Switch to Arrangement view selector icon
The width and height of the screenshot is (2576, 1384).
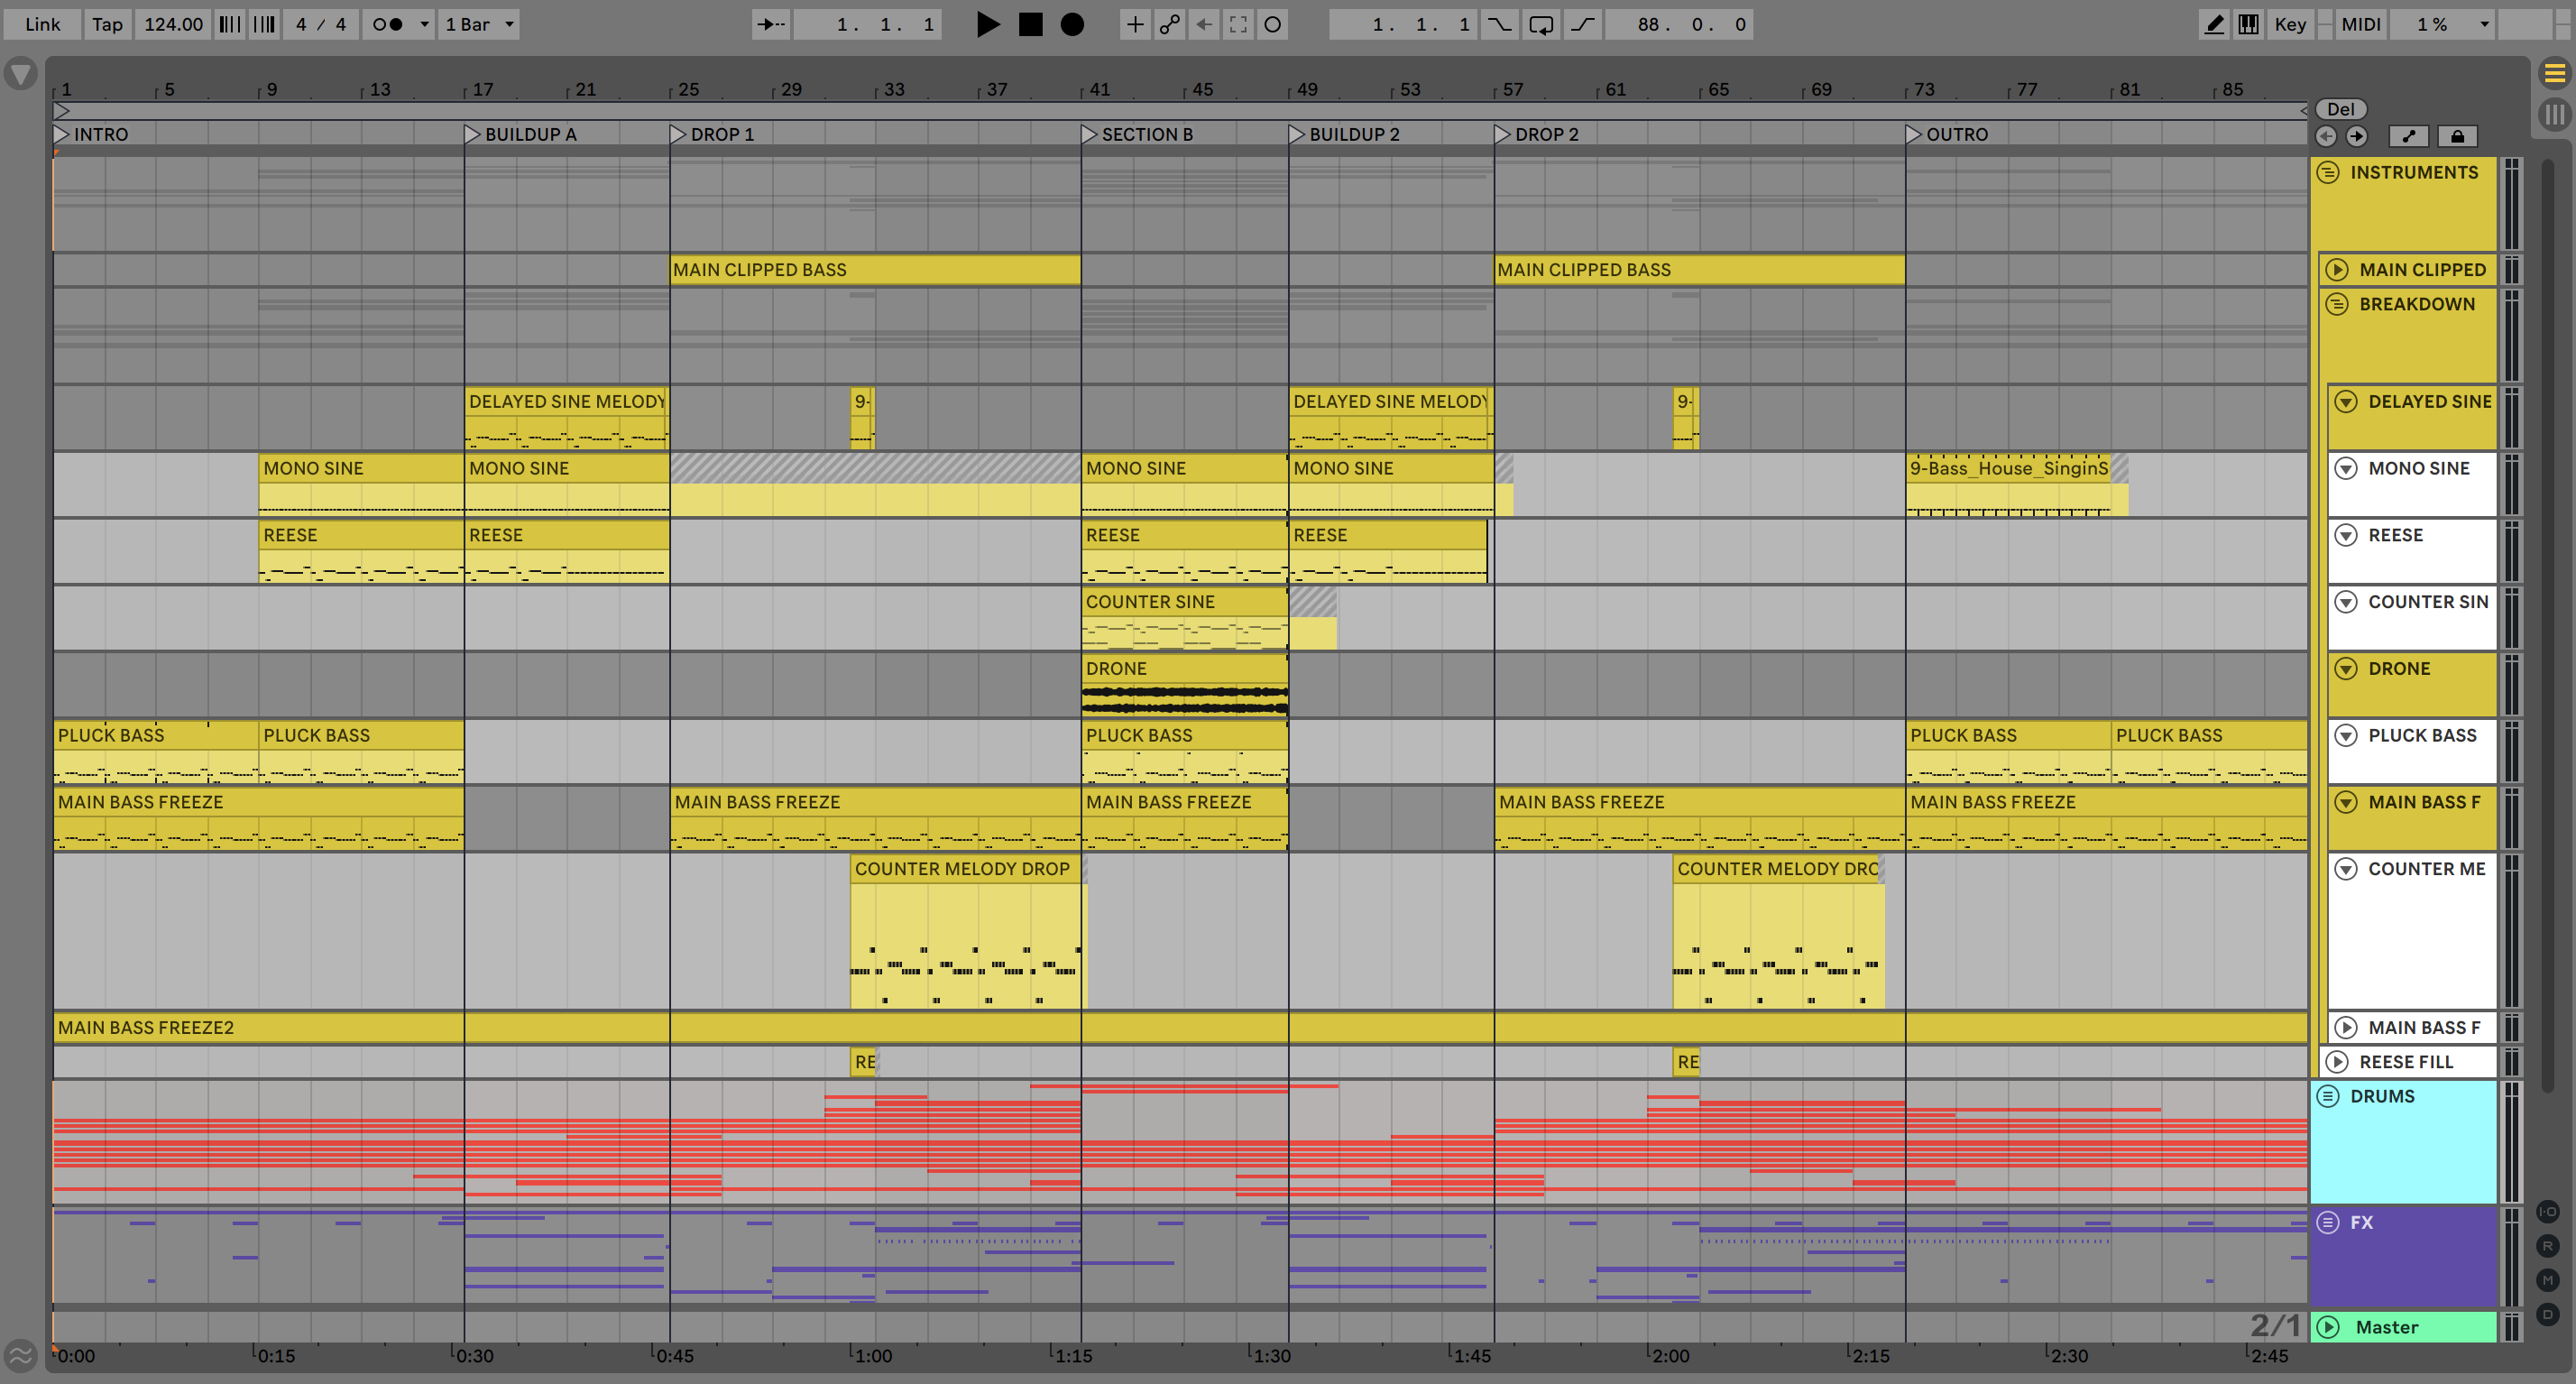(x=2554, y=72)
